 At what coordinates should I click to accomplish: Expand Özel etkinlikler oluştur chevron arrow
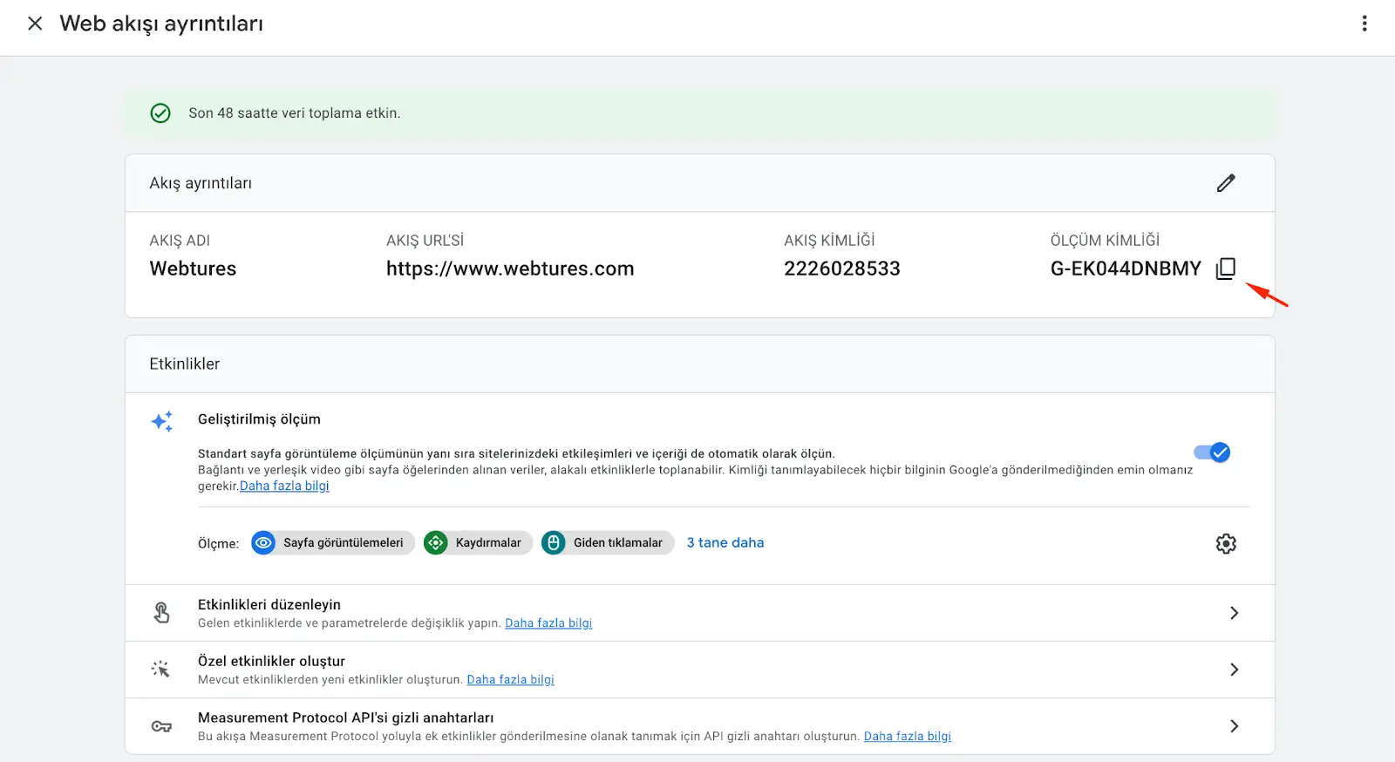point(1234,670)
